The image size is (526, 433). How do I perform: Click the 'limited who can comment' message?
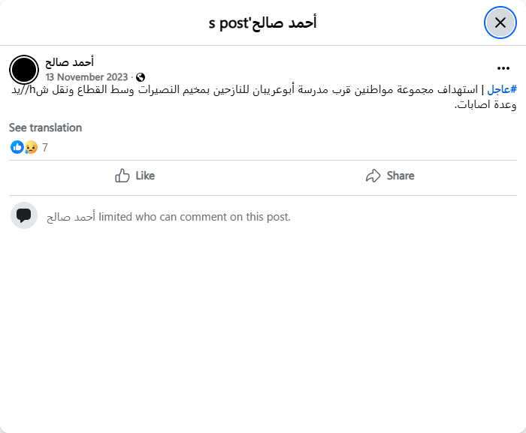coord(194,217)
